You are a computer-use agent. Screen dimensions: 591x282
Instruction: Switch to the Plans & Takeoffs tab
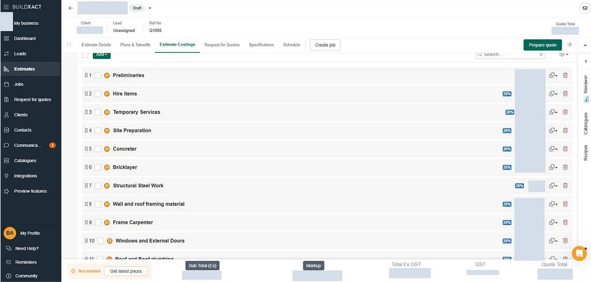point(135,45)
